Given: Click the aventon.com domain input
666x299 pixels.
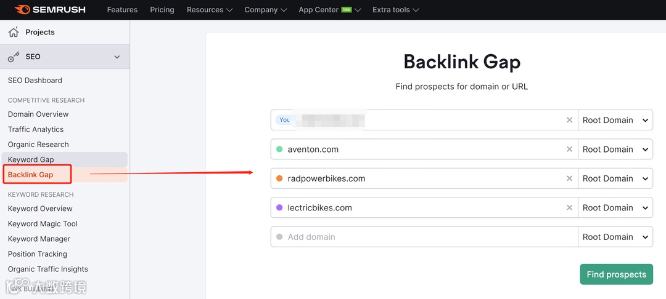Looking at the screenshot, I should coord(424,149).
